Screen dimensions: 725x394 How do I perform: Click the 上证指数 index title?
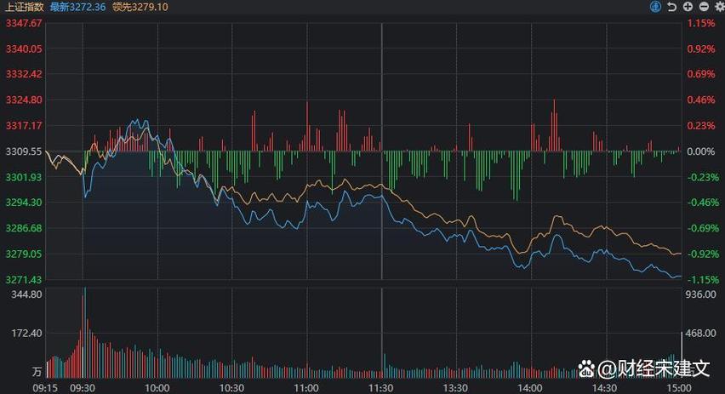tap(22, 7)
